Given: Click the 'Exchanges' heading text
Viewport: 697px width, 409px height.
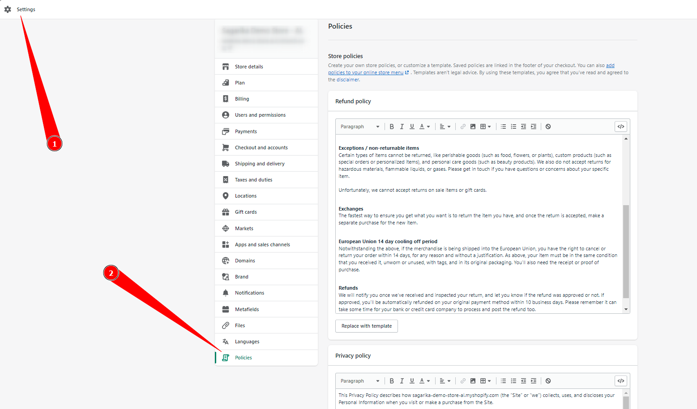Looking at the screenshot, I should click(x=351, y=209).
